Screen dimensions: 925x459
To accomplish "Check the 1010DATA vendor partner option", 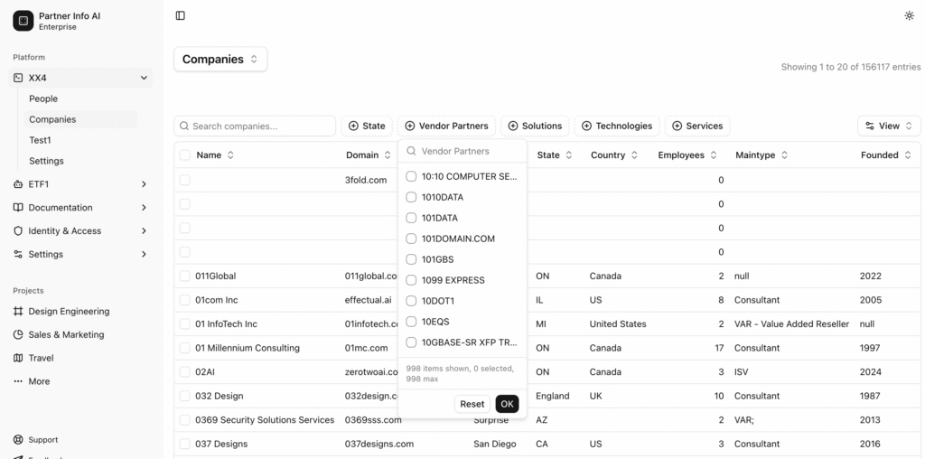I will pos(412,197).
